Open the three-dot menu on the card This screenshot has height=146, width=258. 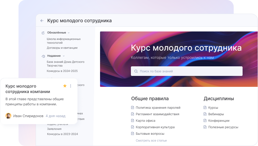point(71,86)
